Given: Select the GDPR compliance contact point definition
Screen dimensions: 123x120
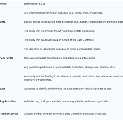Looking at the screenshot, I should (x=60, y=58).
